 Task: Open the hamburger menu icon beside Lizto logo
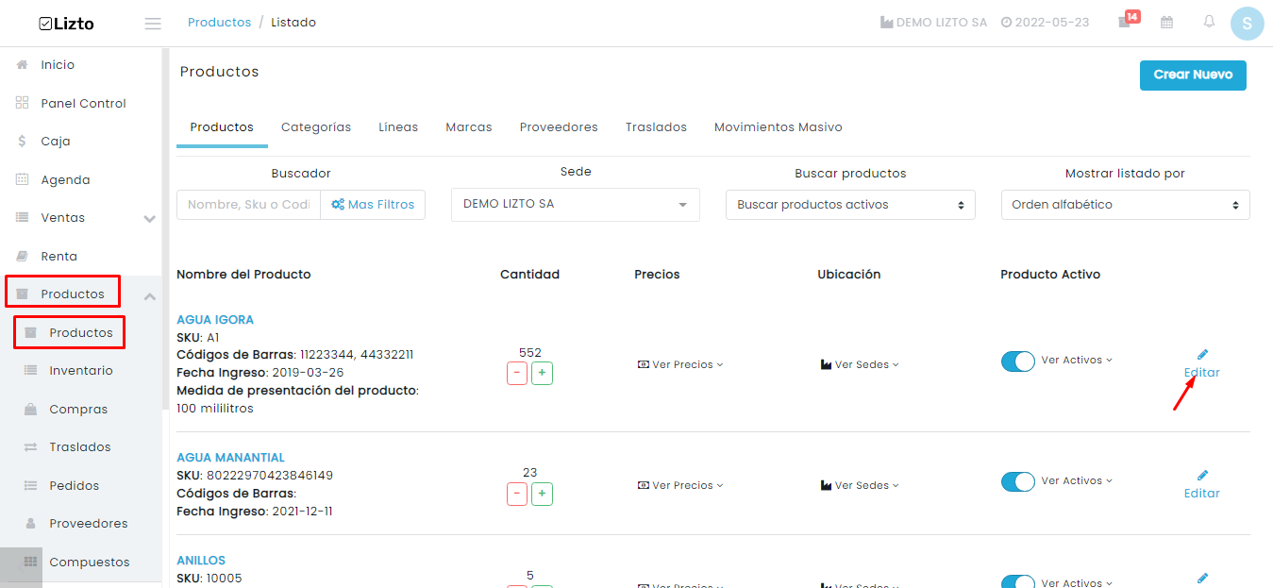(x=153, y=23)
